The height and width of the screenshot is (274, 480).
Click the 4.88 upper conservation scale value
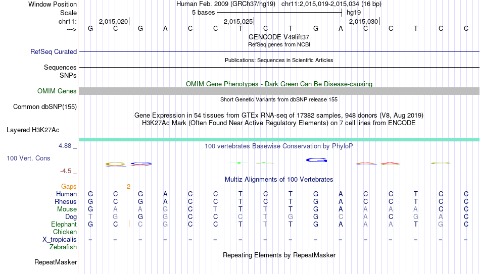(x=65, y=146)
